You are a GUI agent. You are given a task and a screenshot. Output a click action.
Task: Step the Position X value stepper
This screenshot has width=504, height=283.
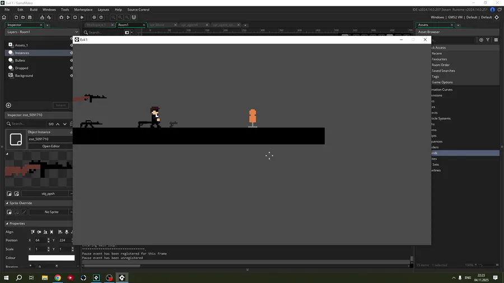click(49, 240)
